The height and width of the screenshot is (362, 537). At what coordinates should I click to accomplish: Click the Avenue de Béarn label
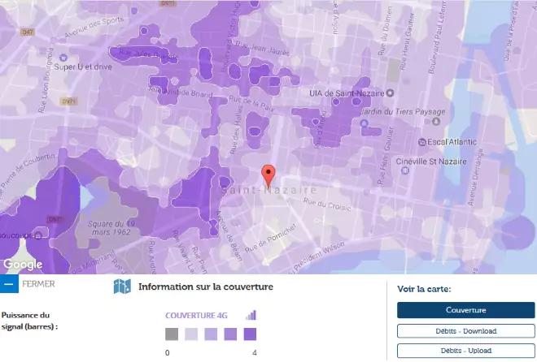click(228, 236)
